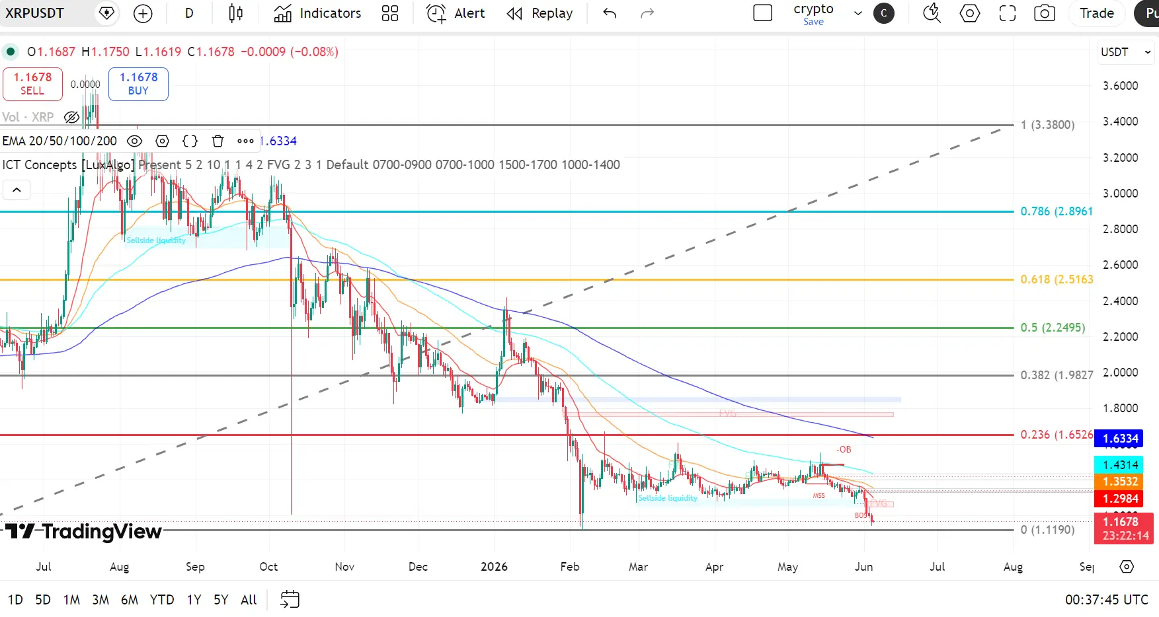Image resolution: width=1159 pixels, height=617 pixels.
Task: Create a new Alert
Action: point(456,13)
